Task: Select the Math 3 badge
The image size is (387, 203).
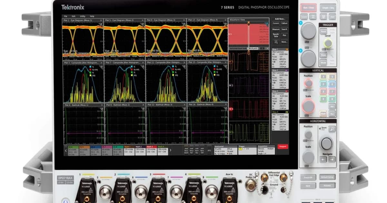Action: pyautogui.click(x=151, y=150)
